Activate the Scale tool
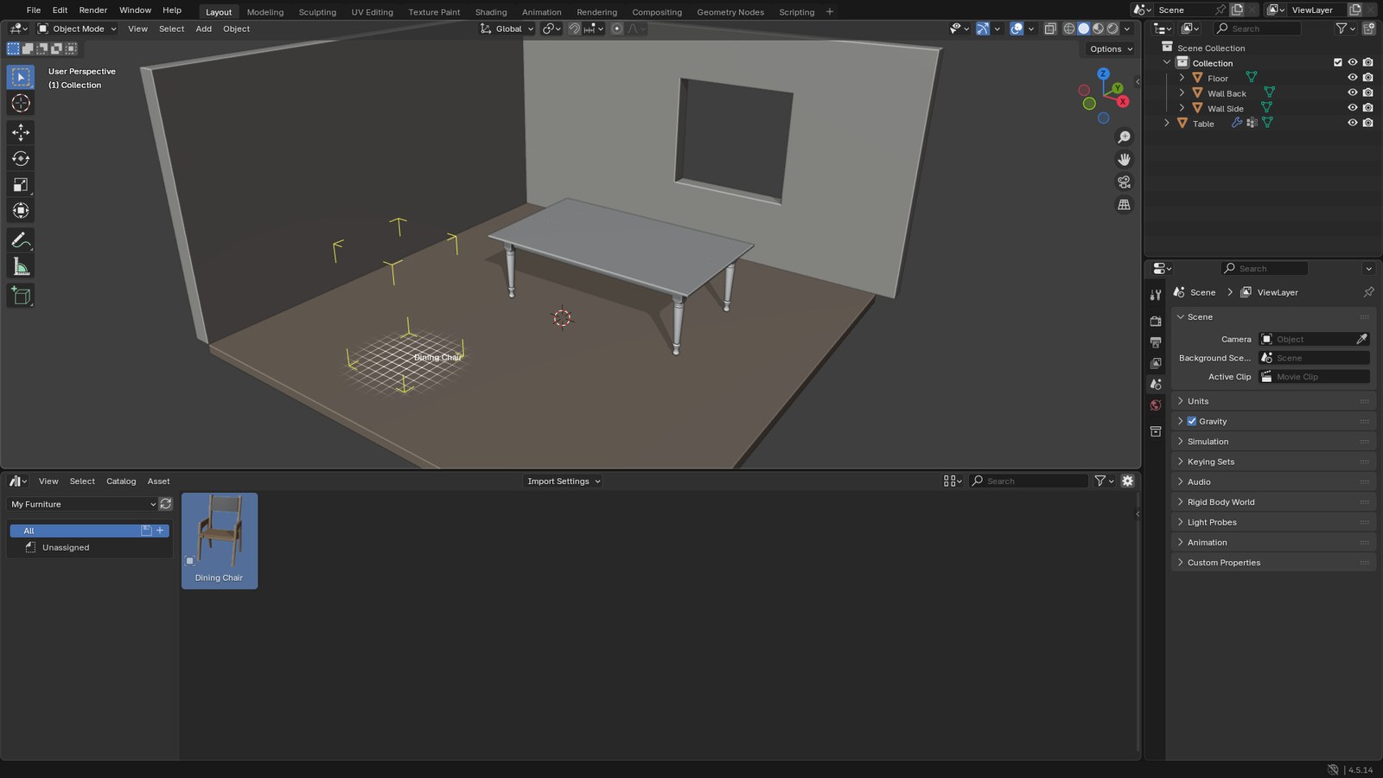This screenshot has height=778, width=1383. (21, 184)
